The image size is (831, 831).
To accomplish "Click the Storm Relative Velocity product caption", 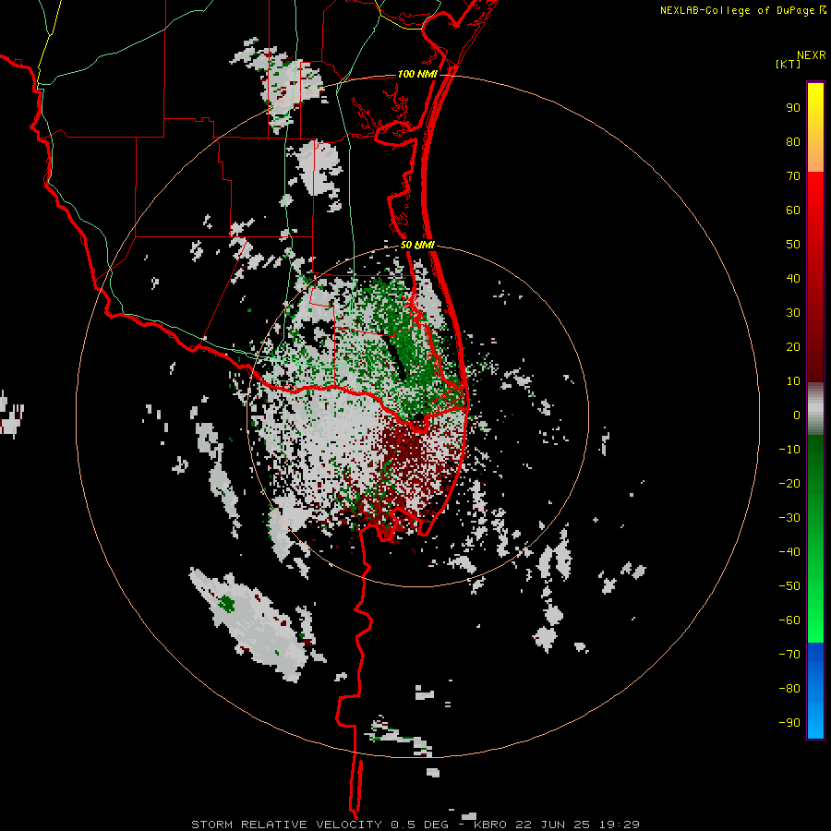I will (415, 825).
